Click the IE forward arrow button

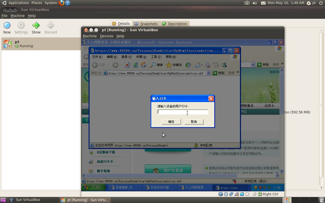coord(115,65)
